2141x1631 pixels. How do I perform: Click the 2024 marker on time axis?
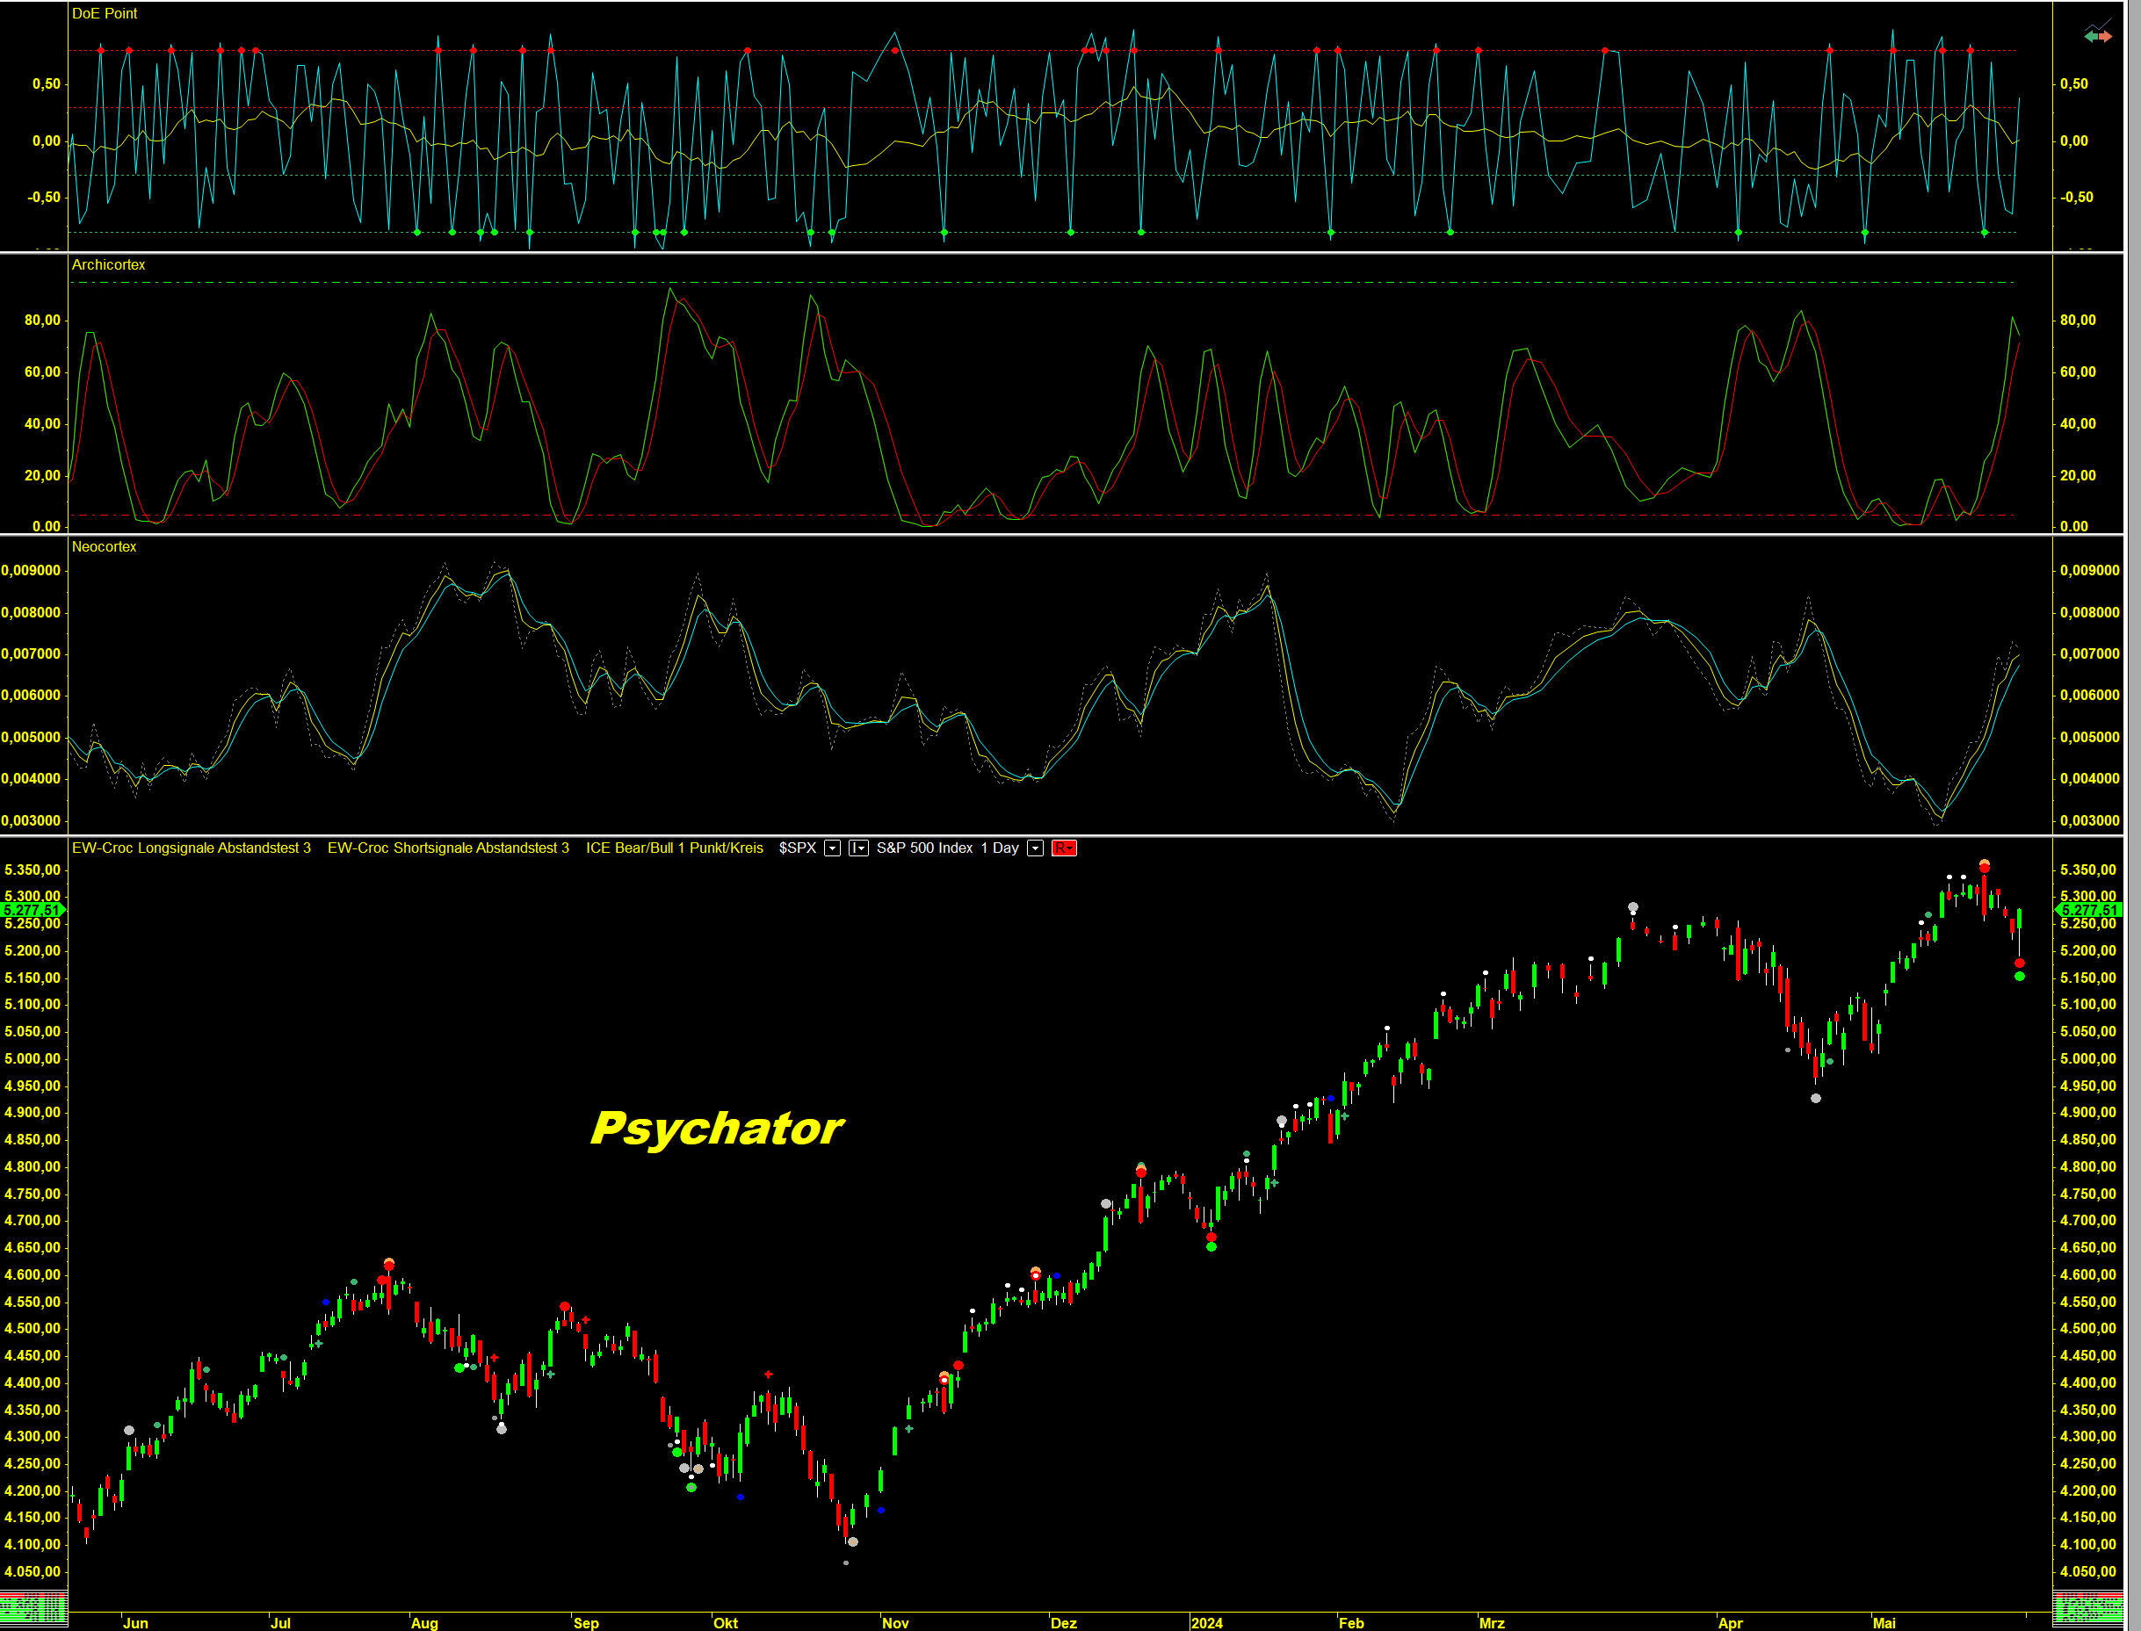tap(1206, 1623)
